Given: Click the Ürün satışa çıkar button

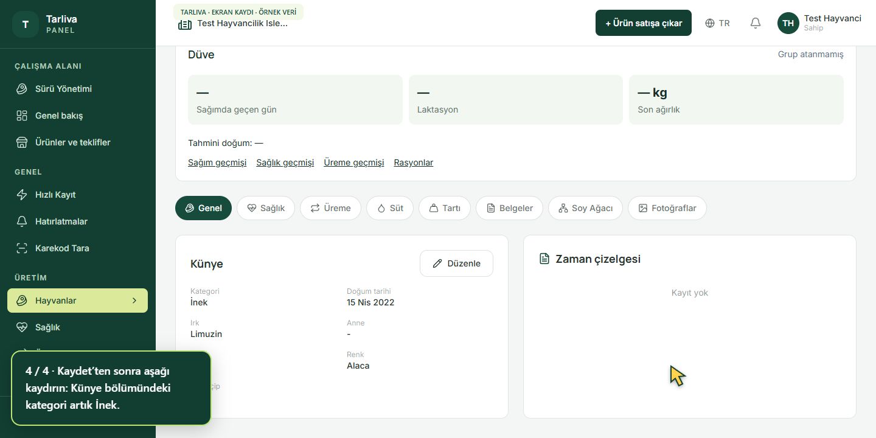Looking at the screenshot, I should (644, 23).
